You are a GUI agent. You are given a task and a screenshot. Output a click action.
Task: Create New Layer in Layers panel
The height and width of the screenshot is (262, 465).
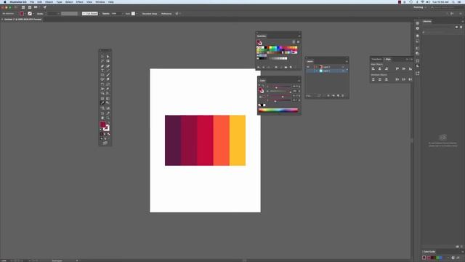[x=338, y=95]
